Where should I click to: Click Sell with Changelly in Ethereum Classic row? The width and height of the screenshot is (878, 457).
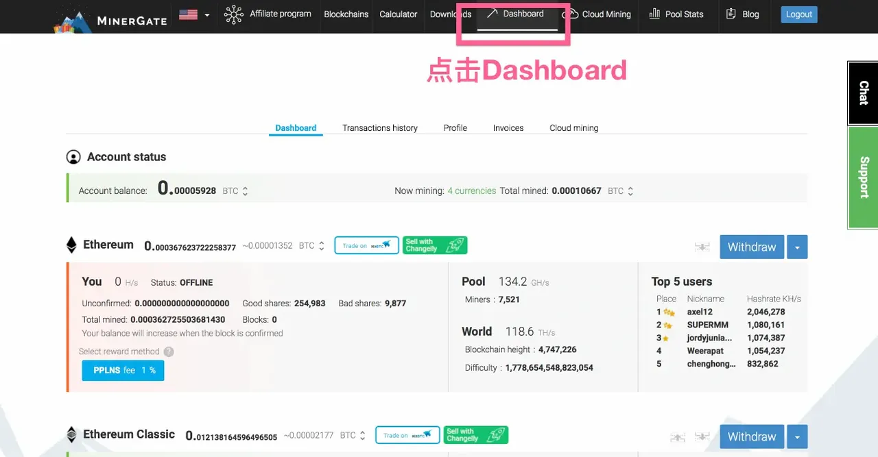(475, 435)
